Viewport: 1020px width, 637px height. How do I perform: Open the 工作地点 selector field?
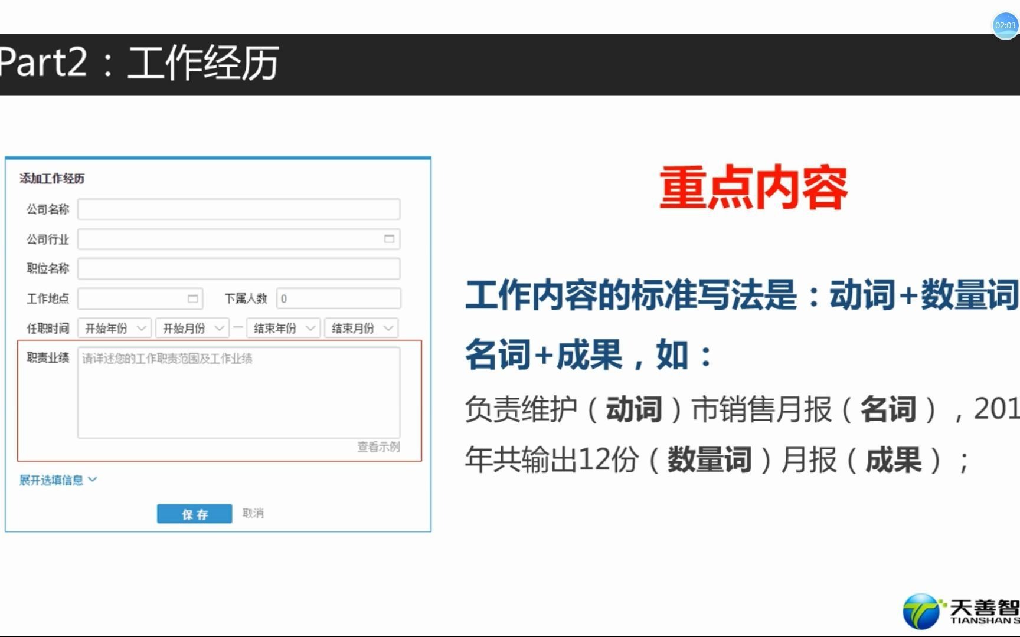(140, 298)
